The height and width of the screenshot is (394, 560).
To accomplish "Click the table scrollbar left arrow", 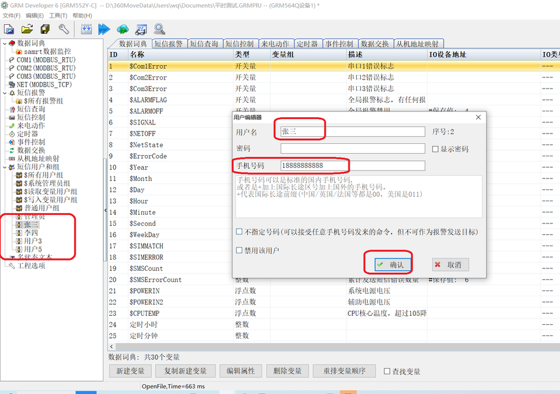I will (x=112, y=346).
